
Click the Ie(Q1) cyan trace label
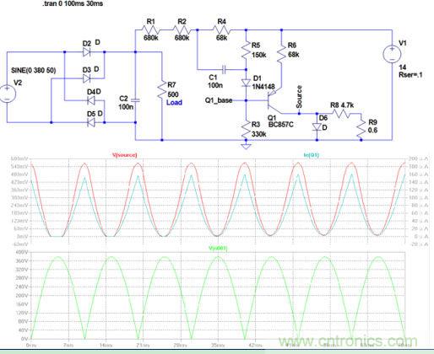pyautogui.click(x=312, y=155)
